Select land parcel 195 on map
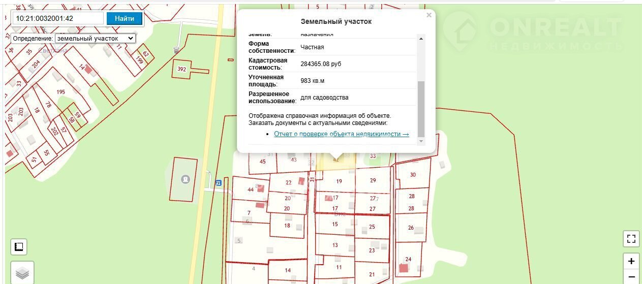 coord(60,91)
